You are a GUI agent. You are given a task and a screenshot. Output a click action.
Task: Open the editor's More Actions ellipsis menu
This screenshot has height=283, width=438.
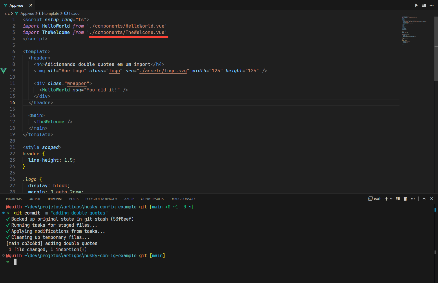coord(432,5)
